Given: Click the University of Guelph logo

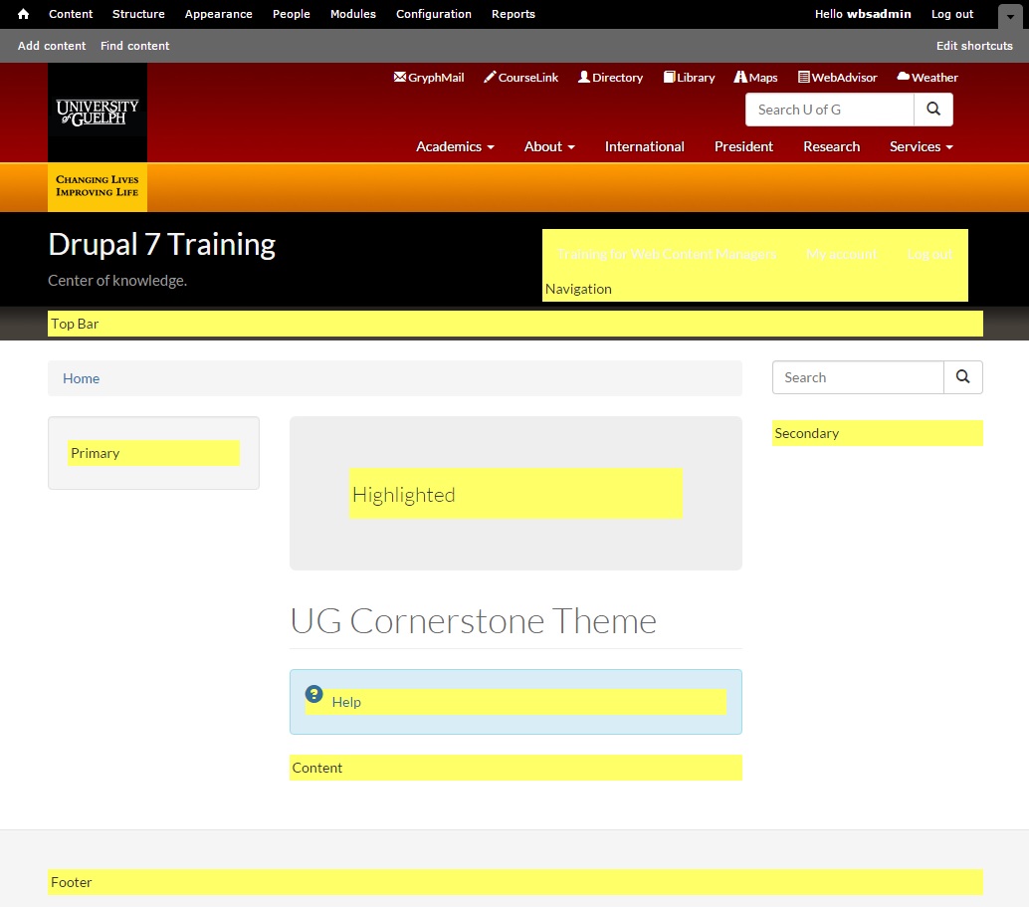Looking at the screenshot, I should coord(98,113).
